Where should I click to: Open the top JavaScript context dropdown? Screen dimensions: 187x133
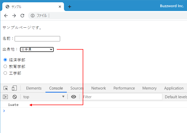tap(44, 97)
